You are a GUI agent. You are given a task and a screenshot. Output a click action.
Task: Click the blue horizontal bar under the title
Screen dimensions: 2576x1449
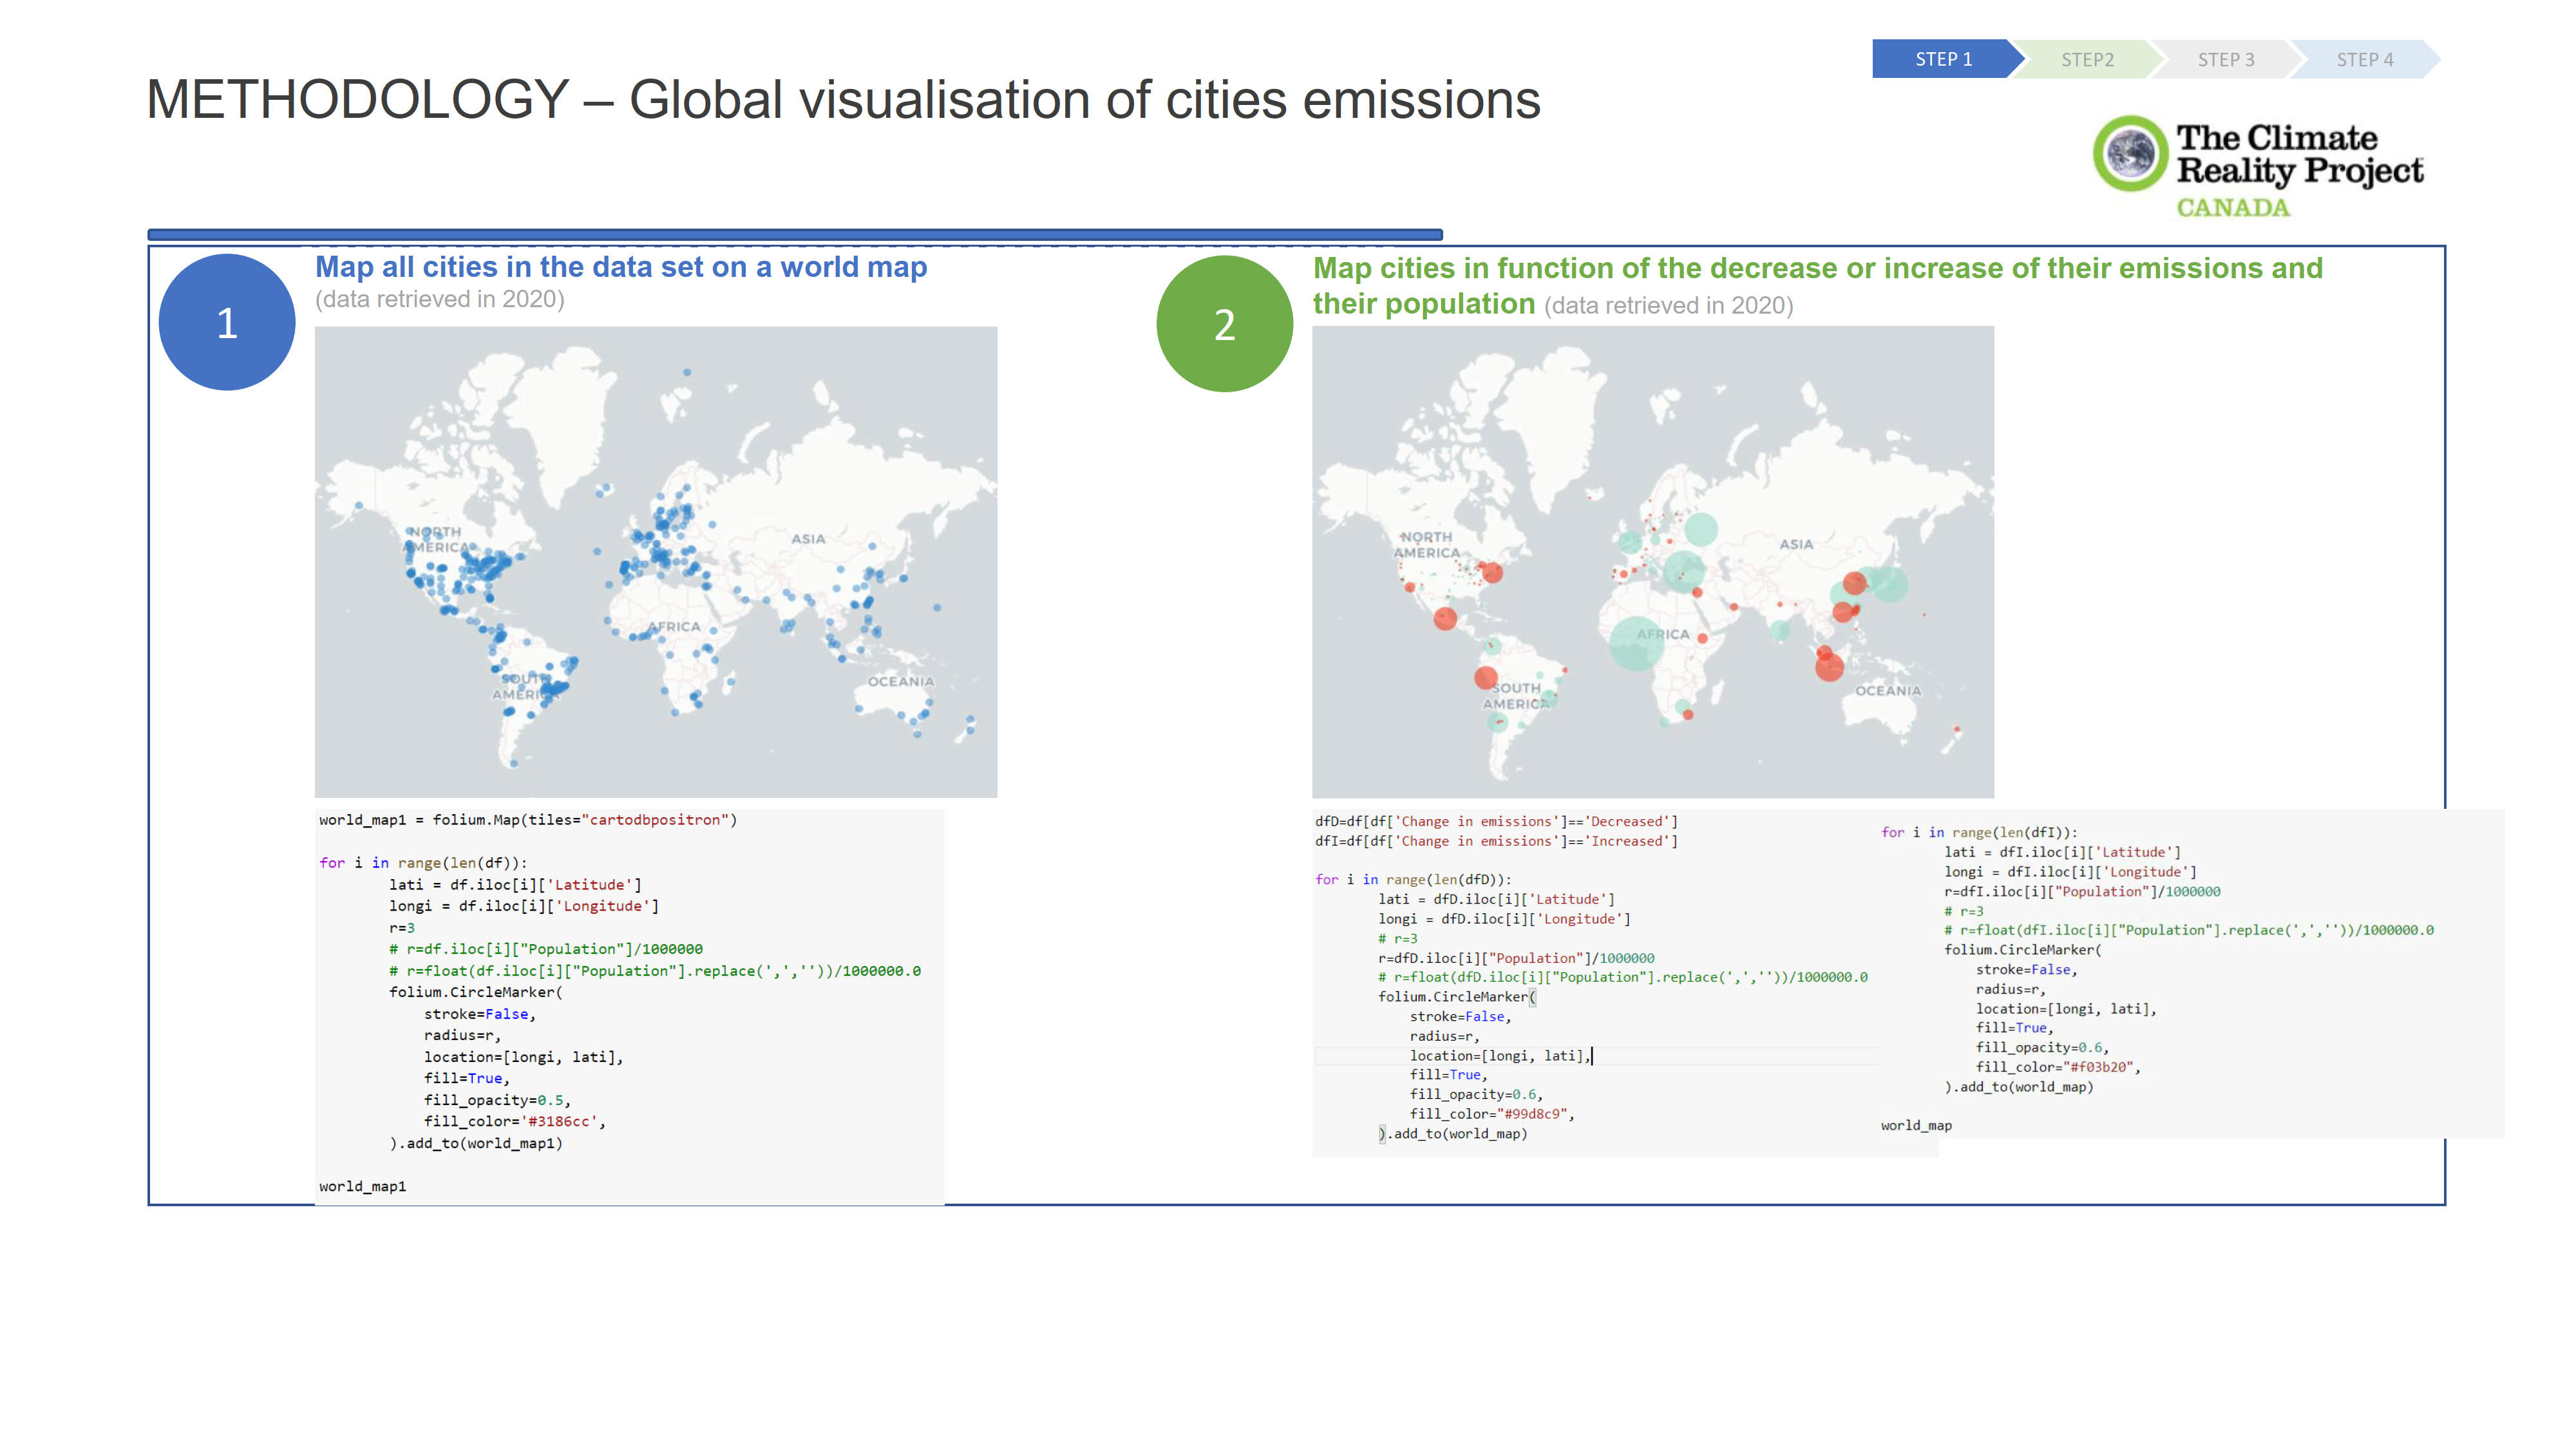point(794,235)
